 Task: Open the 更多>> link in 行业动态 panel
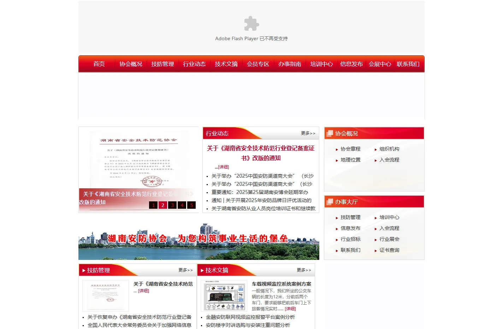[308, 133]
